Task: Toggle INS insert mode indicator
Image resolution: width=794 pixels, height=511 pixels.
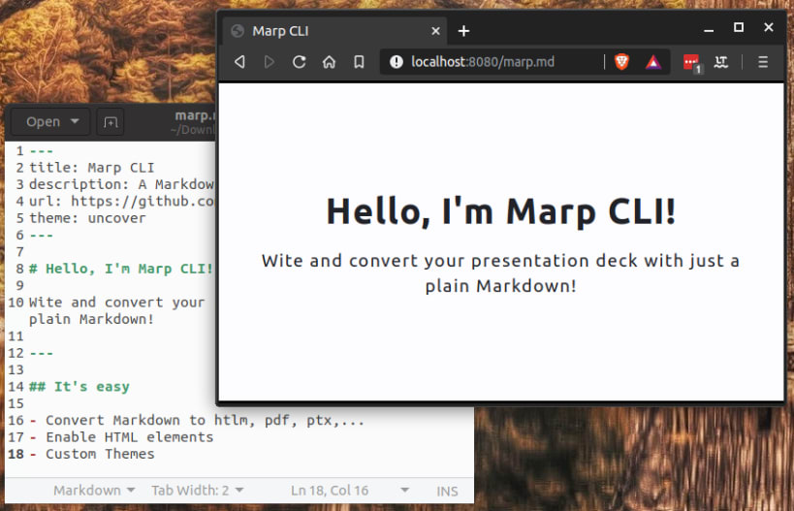Action: click(x=447, y=491)
